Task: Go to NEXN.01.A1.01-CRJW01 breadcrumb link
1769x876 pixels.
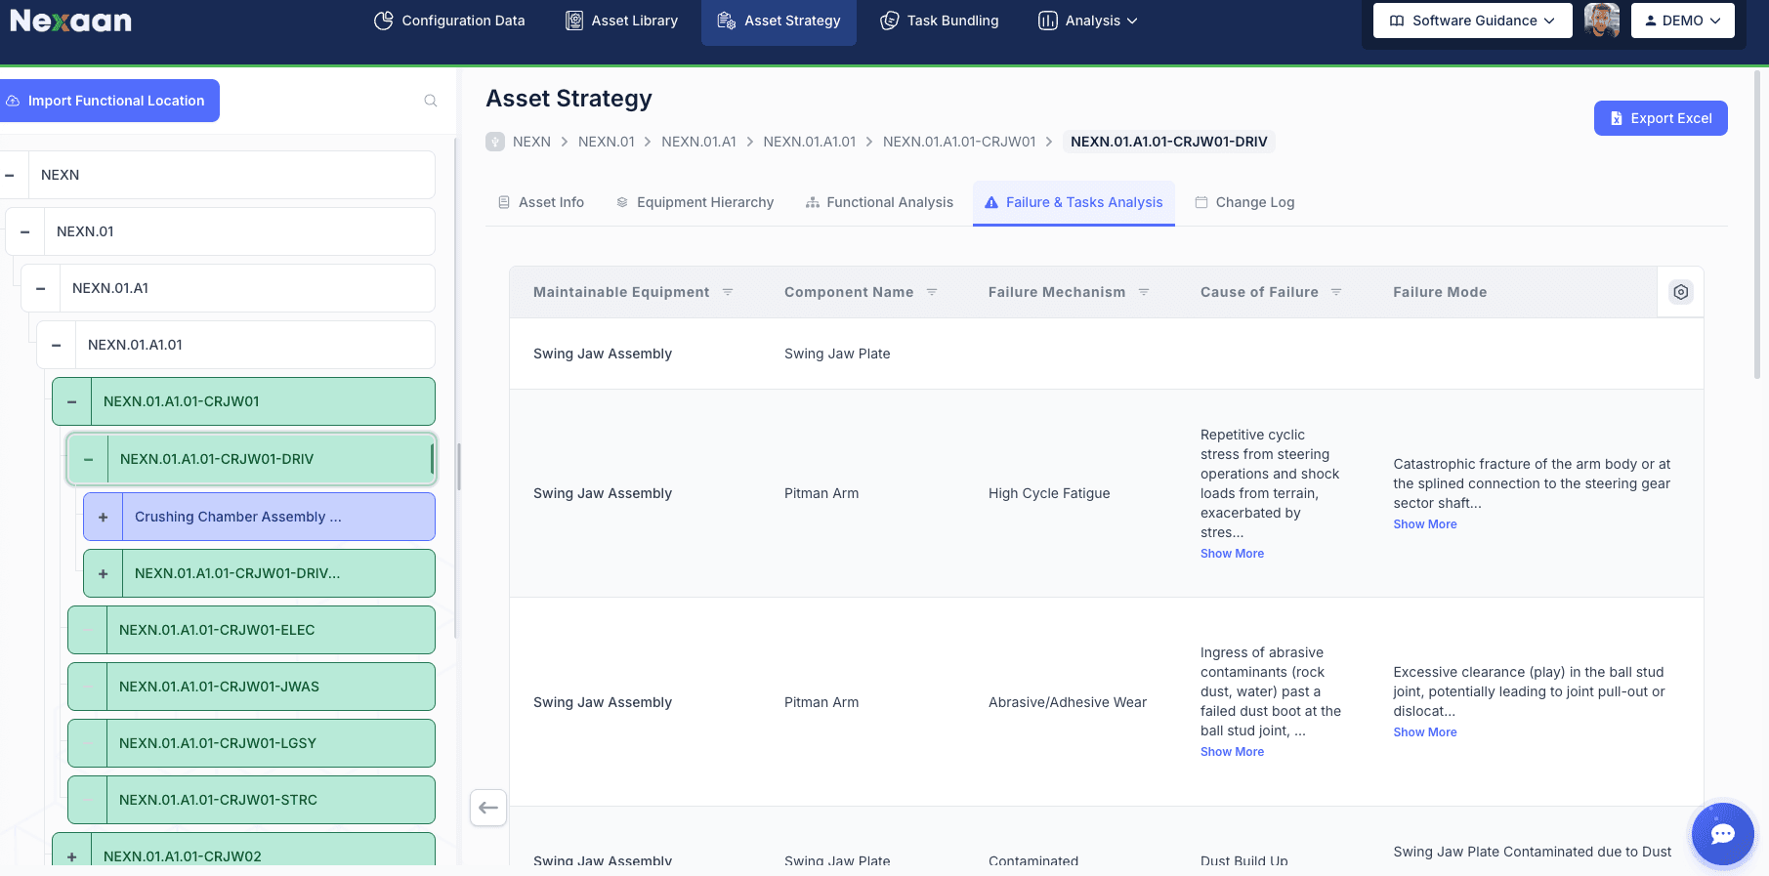Action: 959,142
